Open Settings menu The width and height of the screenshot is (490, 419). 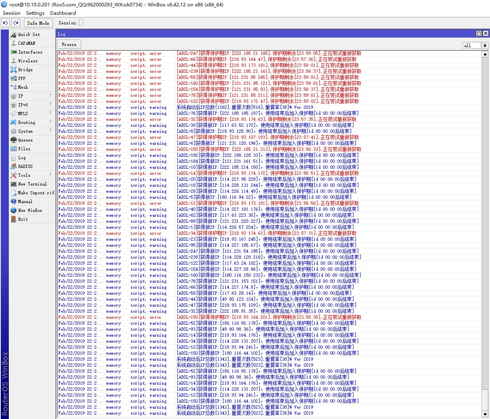point(35,13)
